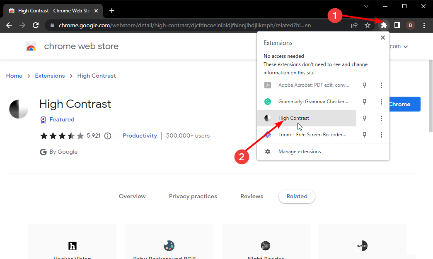This screenshot has height=259, width=433.
Task: Click the chrome web store logo
Action: tap(31, 46)
